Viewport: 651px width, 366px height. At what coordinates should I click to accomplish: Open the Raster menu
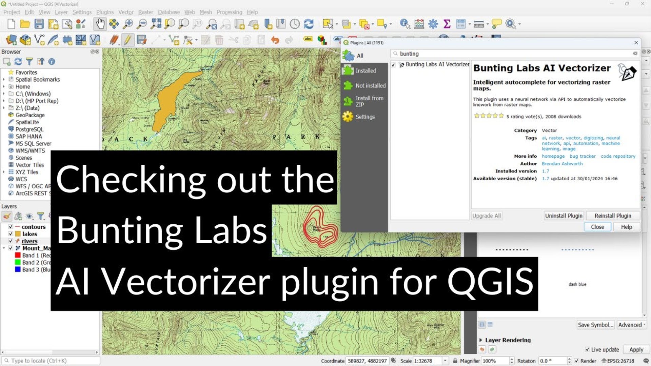145,12
